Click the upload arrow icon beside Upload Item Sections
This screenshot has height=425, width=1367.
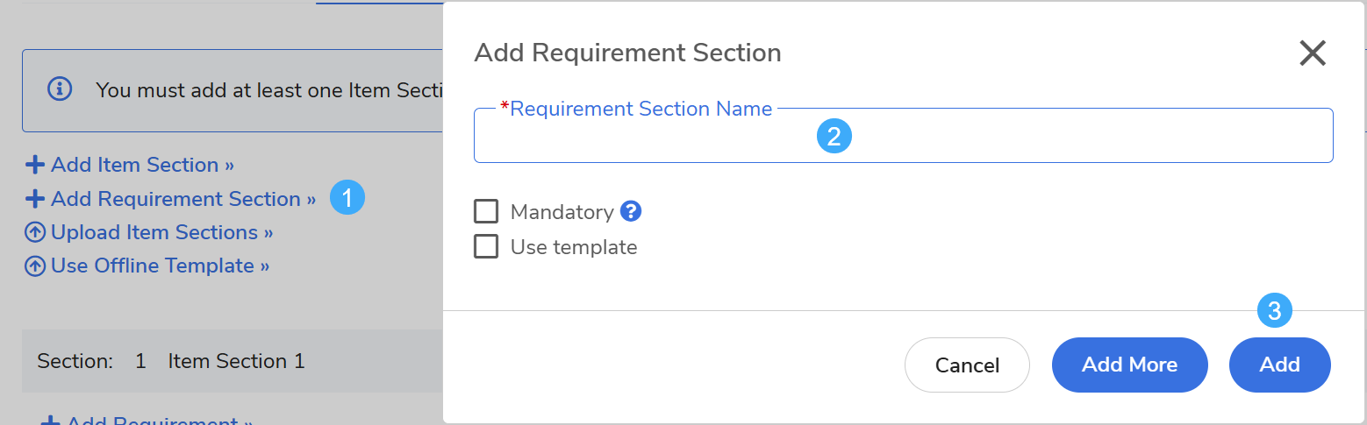point(35,233)
